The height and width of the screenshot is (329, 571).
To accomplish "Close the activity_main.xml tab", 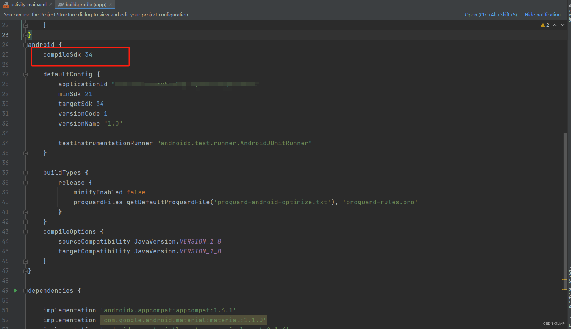I will [x=51, y=5].
